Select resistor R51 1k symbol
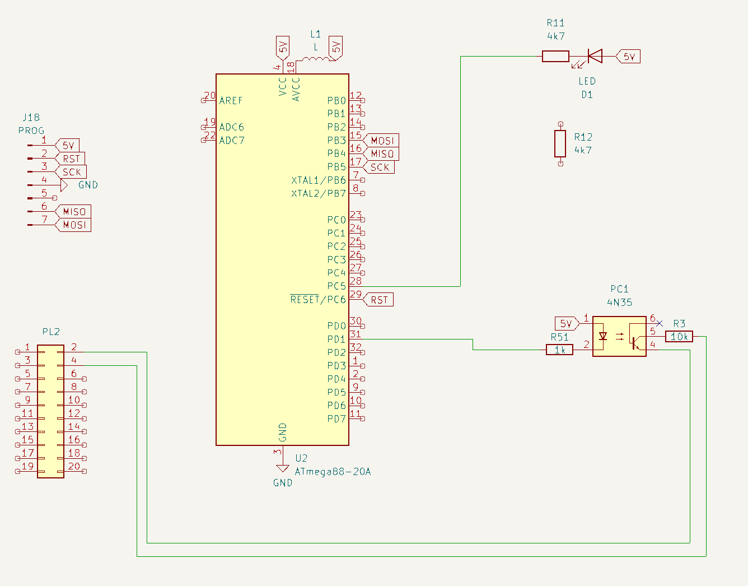Screen dimensions: 748x586 point(559,350)
